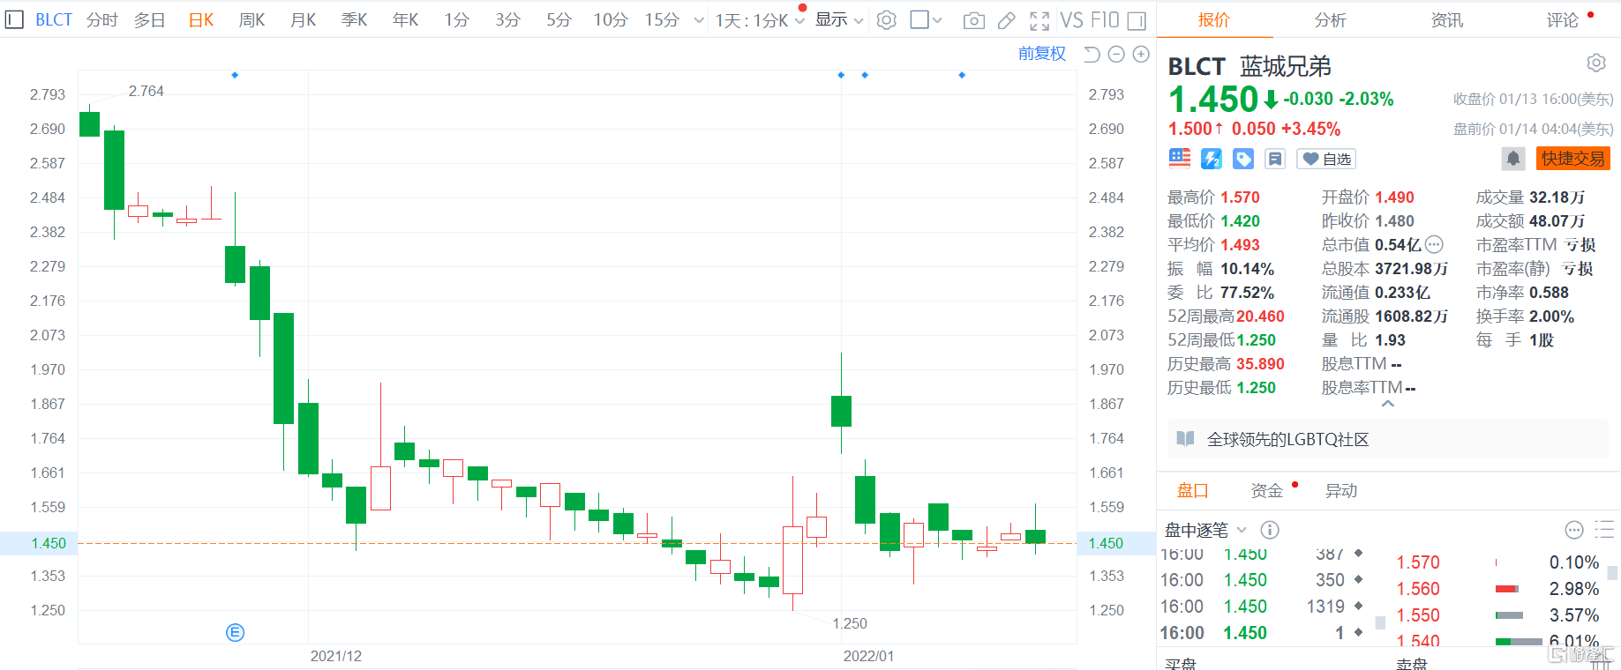Open the 分析 analysis tab
This screenshot has height=670, width=1621.
pos(1330,20)
